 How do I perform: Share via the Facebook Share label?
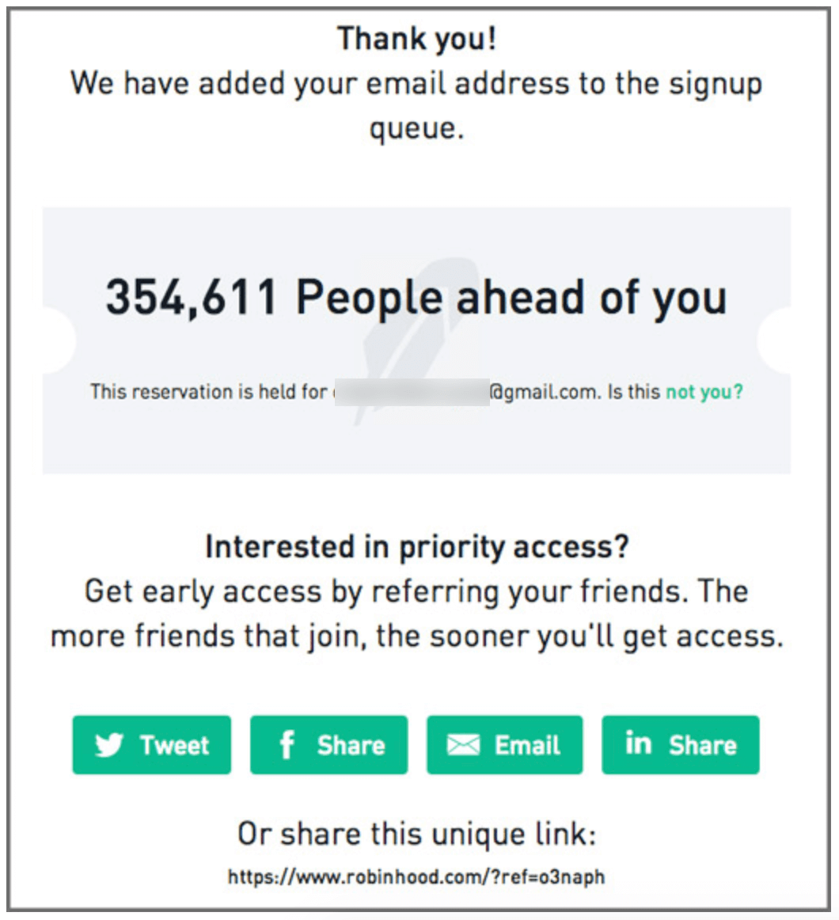[351, 745]
